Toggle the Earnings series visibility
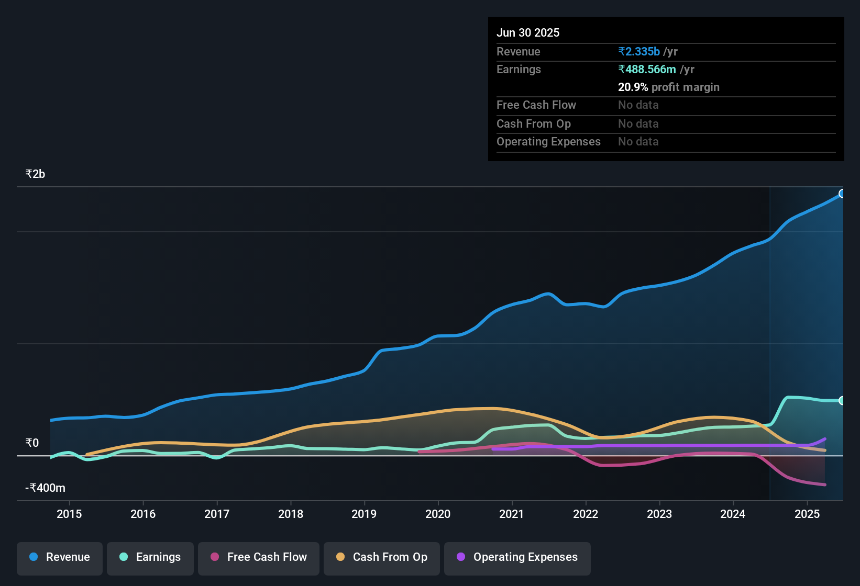The image size is (860, 586). point(150,557)
